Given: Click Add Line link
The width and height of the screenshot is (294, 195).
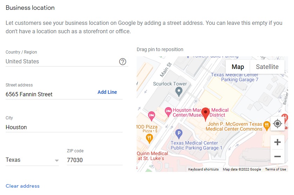Looking at the screenshot, I should (x=107, y=92).
